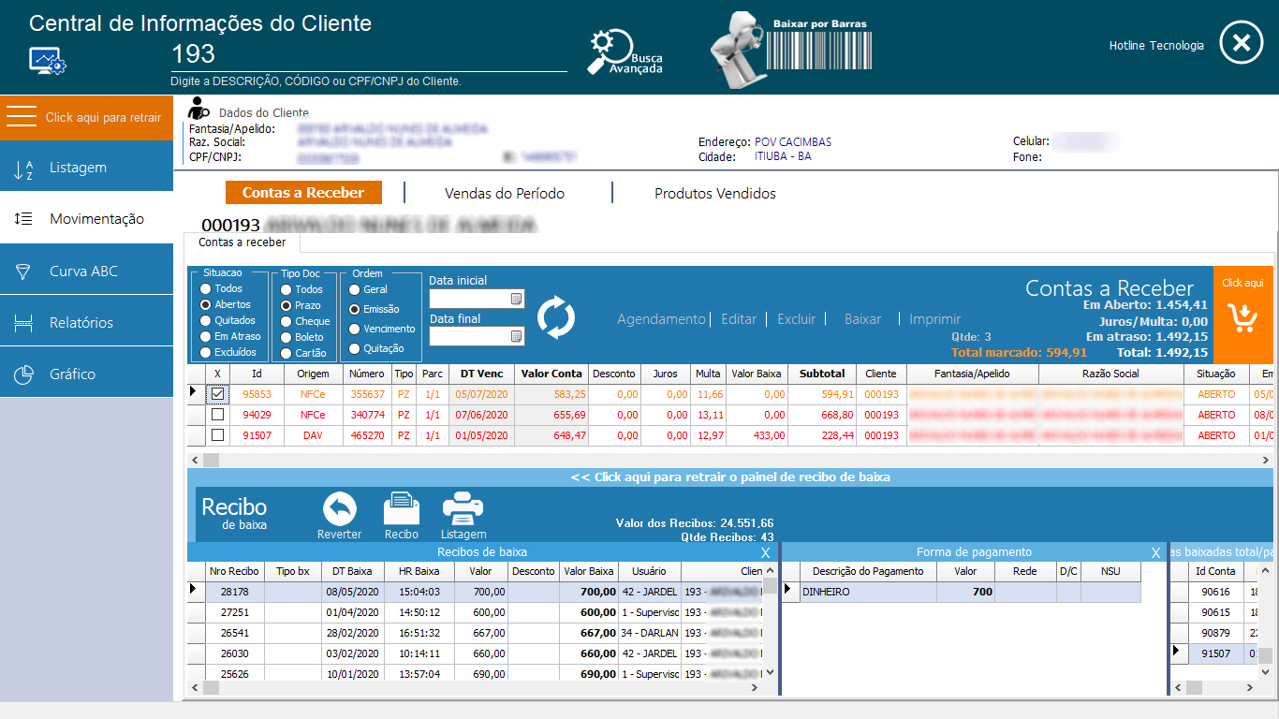This screenshot has width=1279, height=719.
Task: Click the orange cart Click aqui button
Action: 1243,315
